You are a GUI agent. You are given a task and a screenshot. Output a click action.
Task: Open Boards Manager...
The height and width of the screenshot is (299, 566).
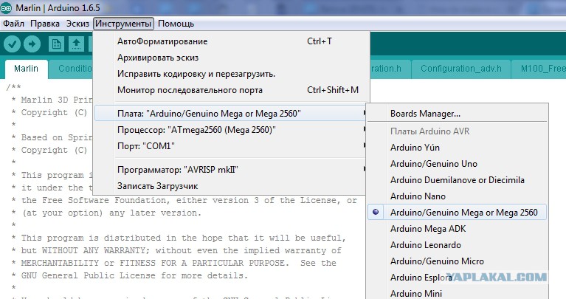457,114
